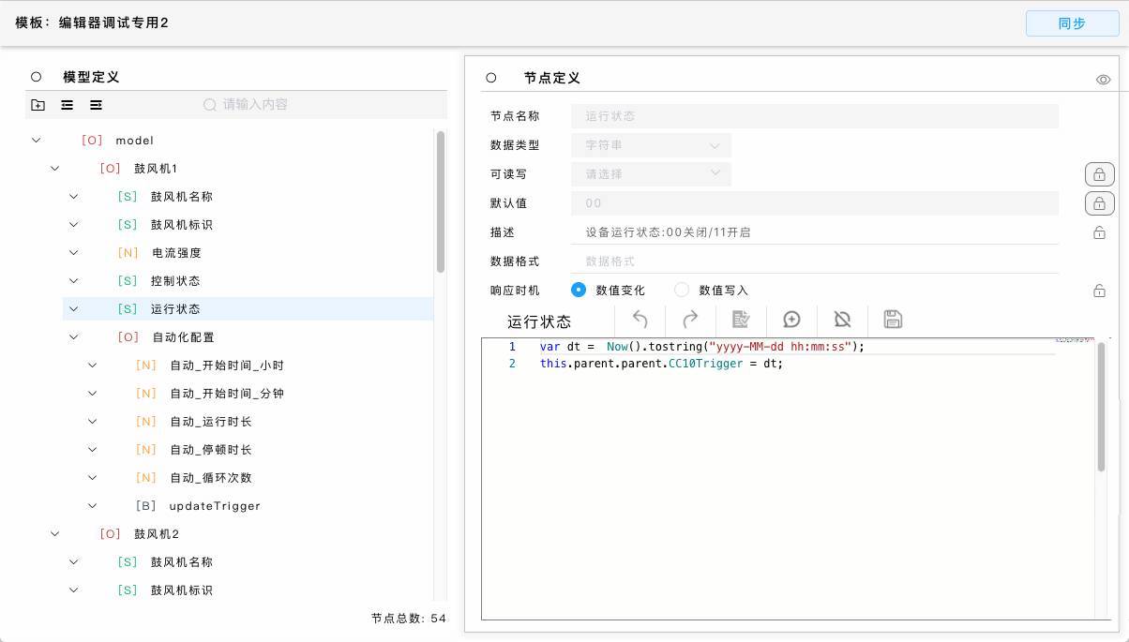Redo the script edit
Viewport: 1129px width, 642px height.
(x=690, y=320)
